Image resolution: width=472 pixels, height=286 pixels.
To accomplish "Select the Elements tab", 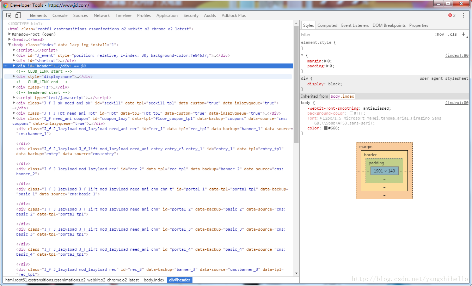I will 38,16.
